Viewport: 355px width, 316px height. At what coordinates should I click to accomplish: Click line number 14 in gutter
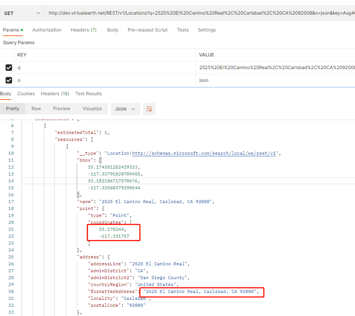click(x=11, y=181)
